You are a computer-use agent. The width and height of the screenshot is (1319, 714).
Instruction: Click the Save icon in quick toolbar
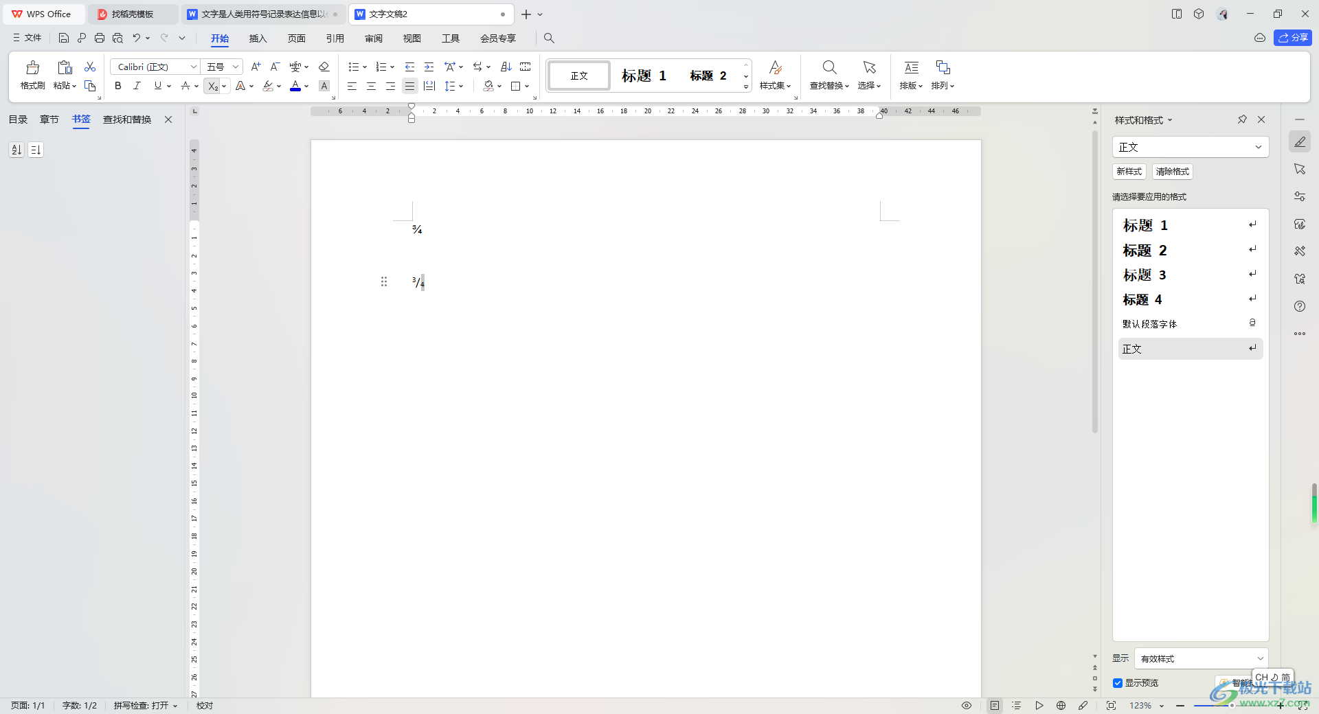point(64,38)
